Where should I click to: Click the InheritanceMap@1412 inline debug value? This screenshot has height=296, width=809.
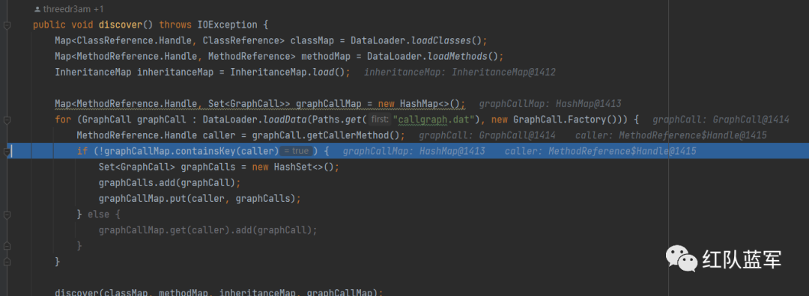point(503,72)
